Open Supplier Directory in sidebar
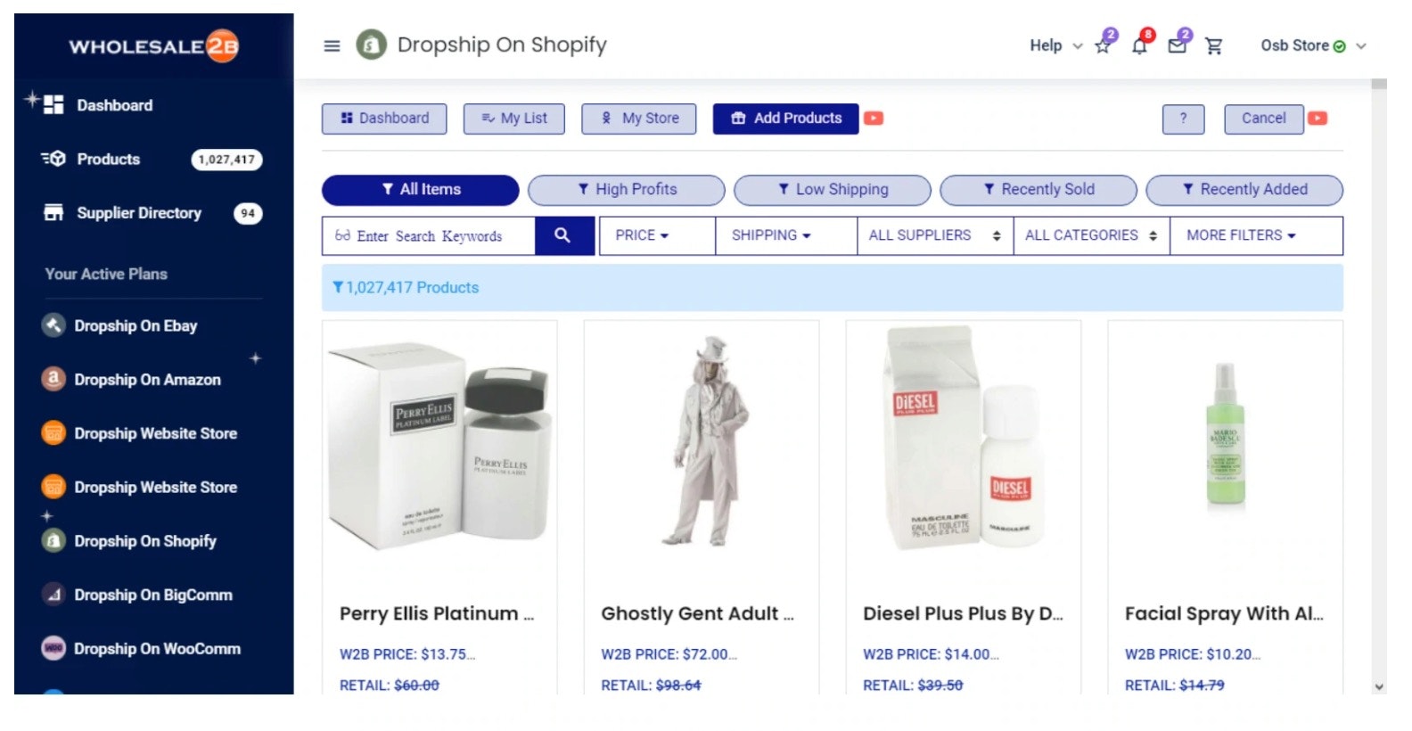Screen dimensions: 1412x731 139,213
